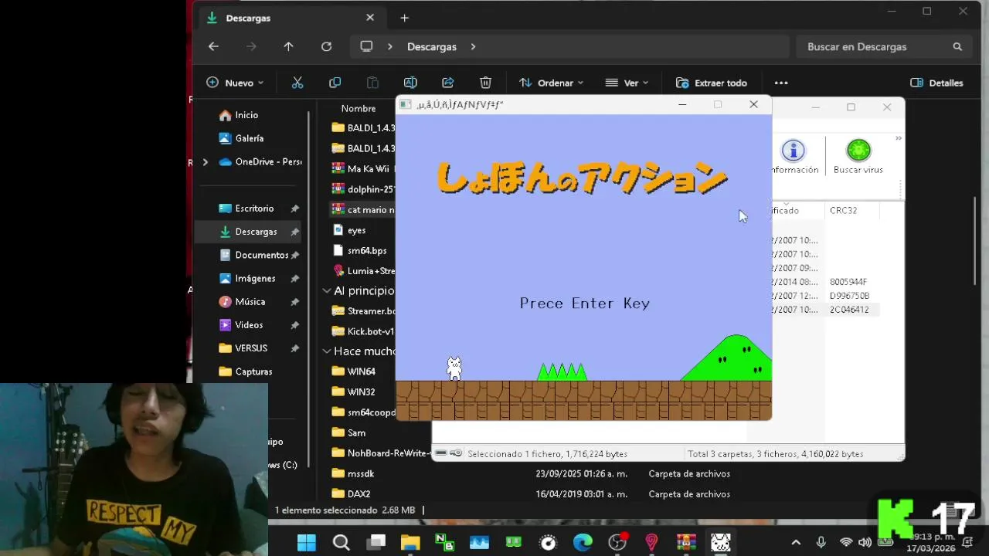Click the cat game icon on the taskbar
The width and height of the screenshot is (989, 556).
tap(721, 543)
